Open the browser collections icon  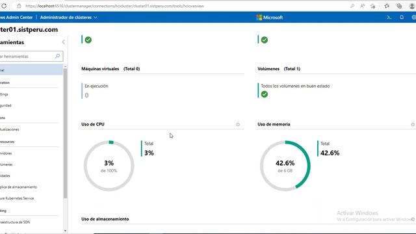point(399,6)
